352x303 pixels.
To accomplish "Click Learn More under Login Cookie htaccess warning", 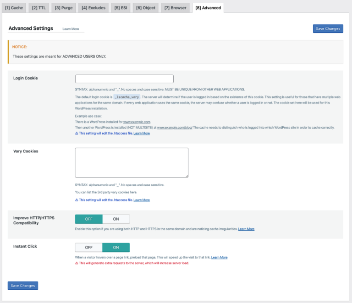I will point(142,133).
